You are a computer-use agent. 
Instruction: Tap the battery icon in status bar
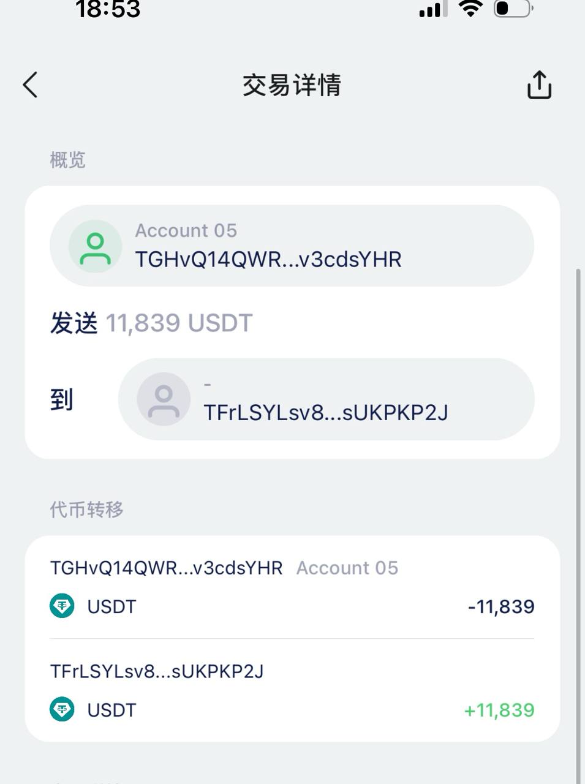[513, 9]
